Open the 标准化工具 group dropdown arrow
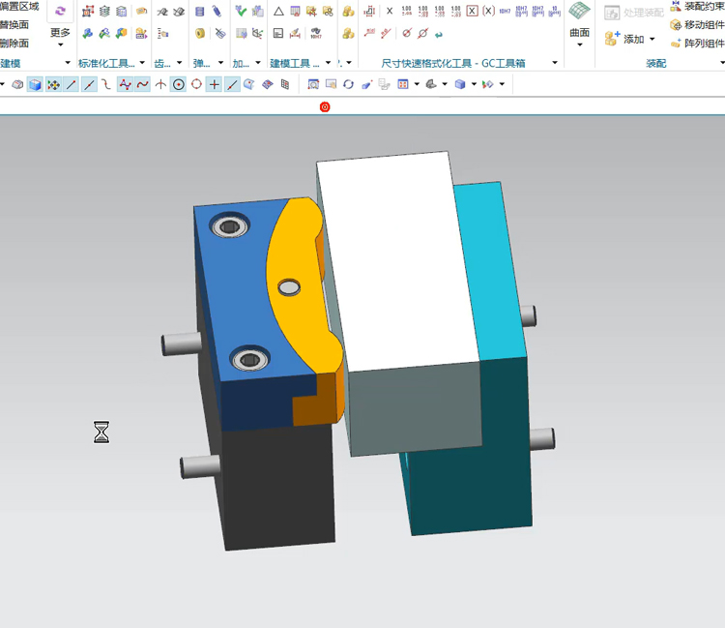The width and height of the screenshot is (725, 628). [x=142, y=63]
